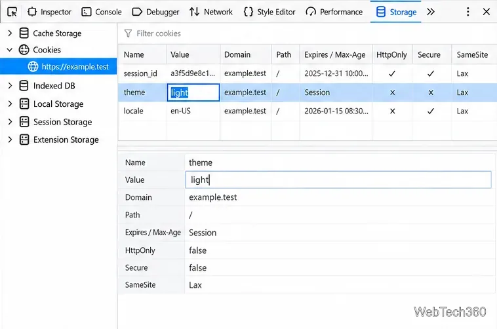The image size is (497, 329).
Task: Expand the Cache Storage tree node
Action: pos(10,33)
